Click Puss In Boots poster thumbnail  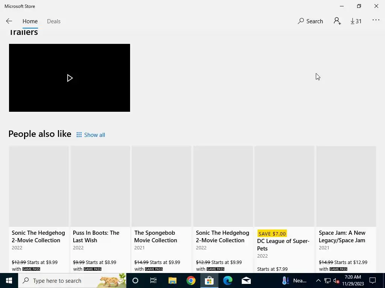click(100, 186)
